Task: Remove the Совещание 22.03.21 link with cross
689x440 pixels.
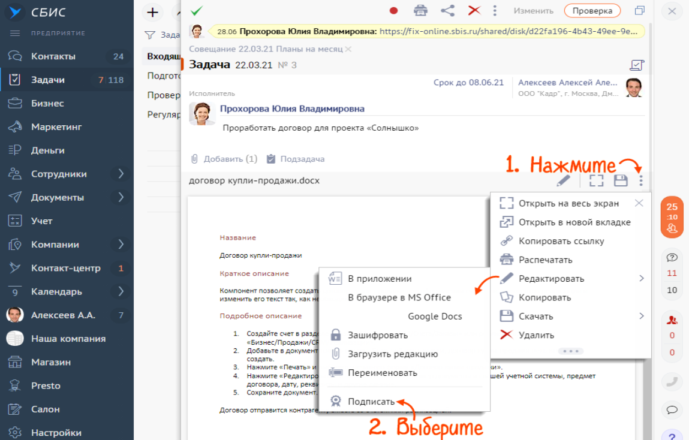Action: [348, 49]
